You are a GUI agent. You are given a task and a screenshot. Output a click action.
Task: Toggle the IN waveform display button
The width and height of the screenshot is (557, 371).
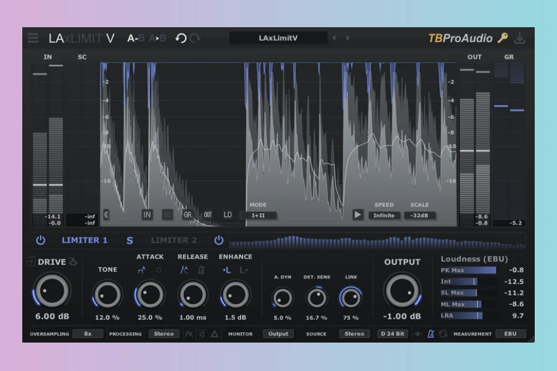[147, 215]
